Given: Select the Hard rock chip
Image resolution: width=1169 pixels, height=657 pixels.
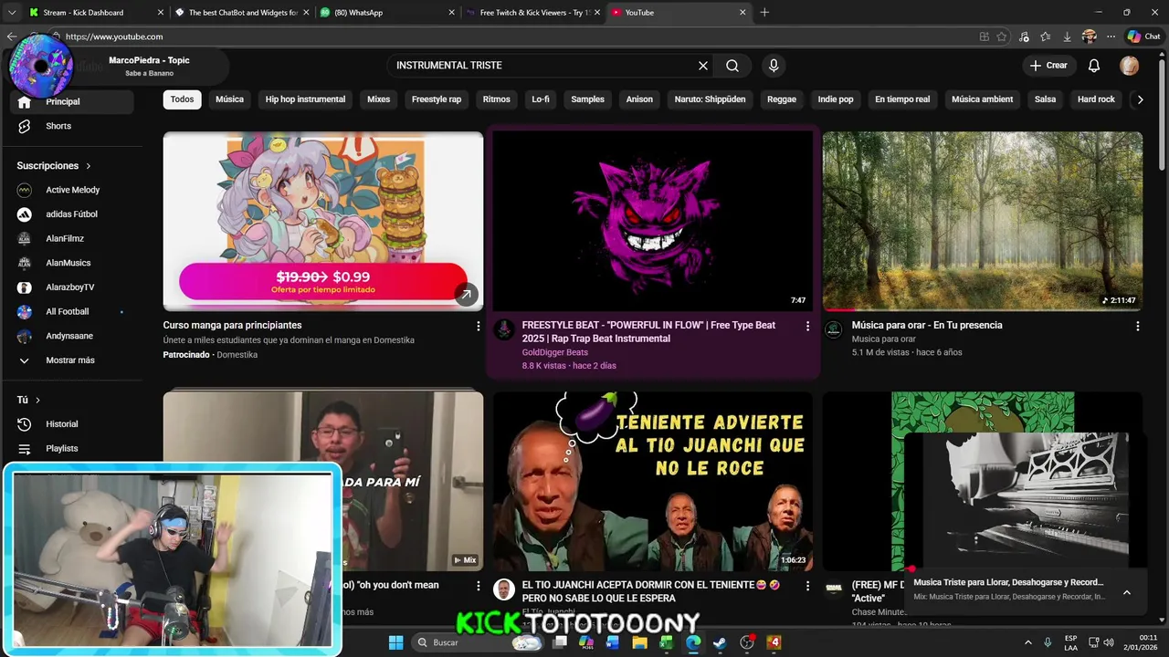Looking at the screenshot, I should 1096,99.
